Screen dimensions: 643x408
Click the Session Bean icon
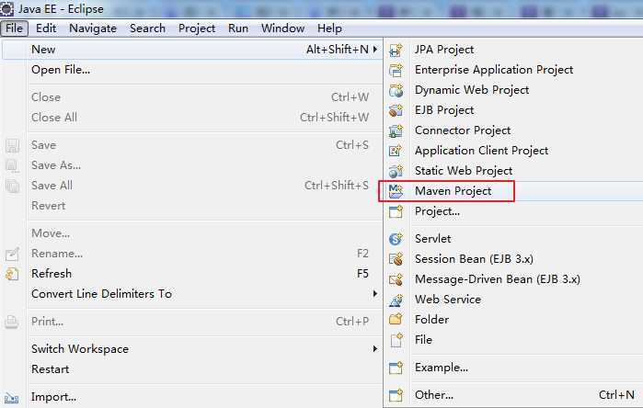(396, 259)
